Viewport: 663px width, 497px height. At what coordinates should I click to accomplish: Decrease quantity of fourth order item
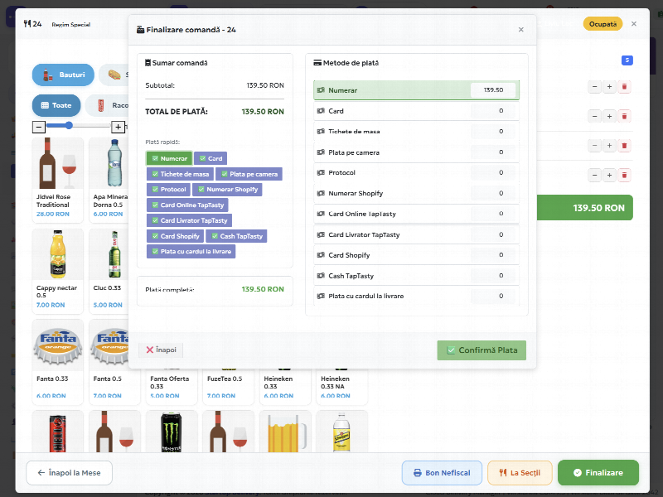point(594,175)
